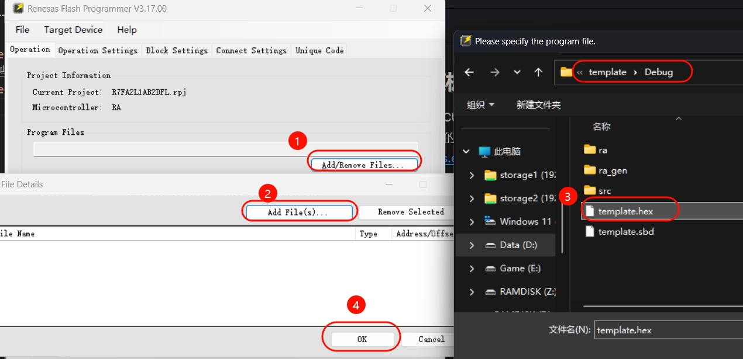Switch to the Operation Settings tab
The width and height of the screenshot is (743, 359).
pos(98,51)
